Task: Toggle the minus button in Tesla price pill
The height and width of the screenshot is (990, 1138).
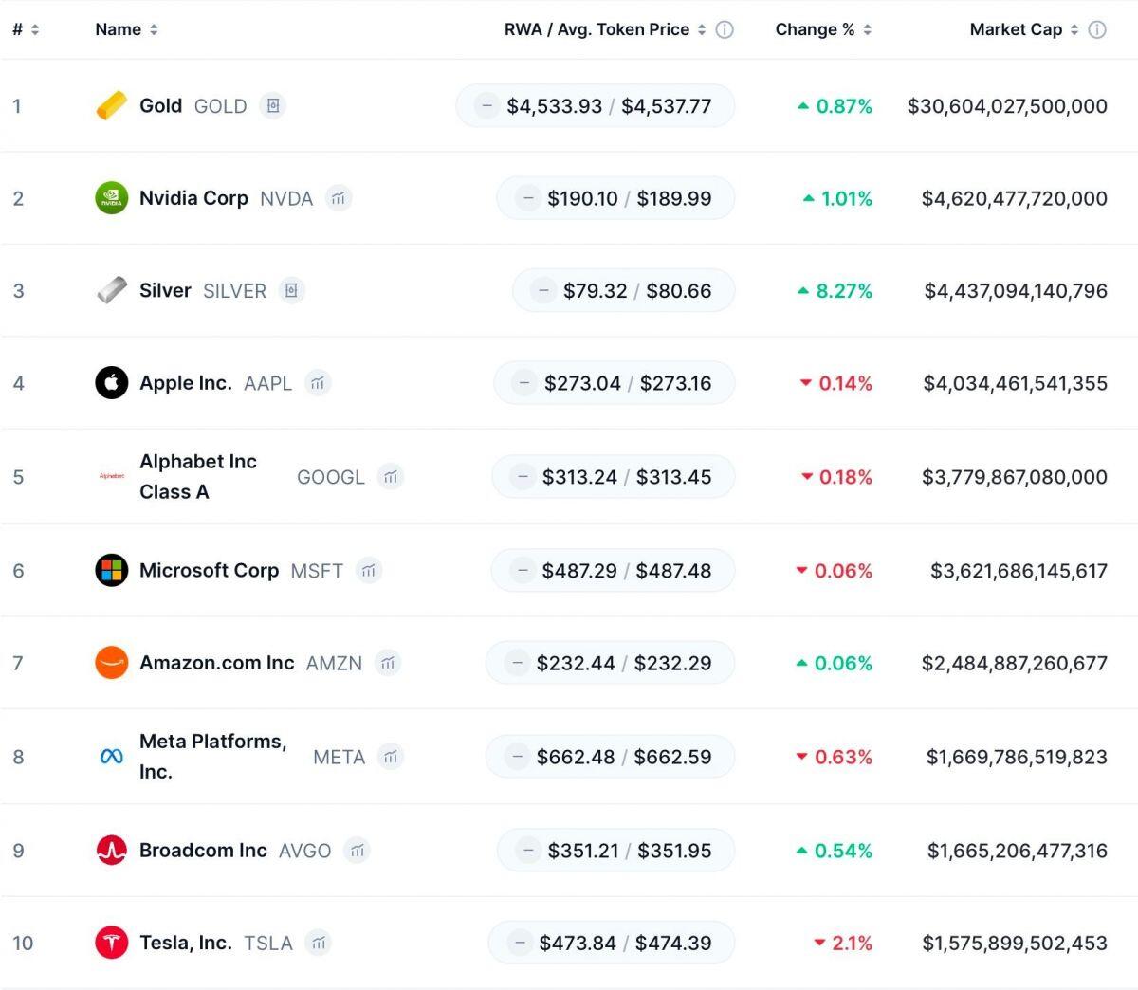Action: [519, 943]
